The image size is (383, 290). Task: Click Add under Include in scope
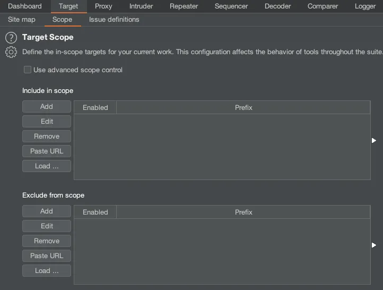[x=47, y=107]
